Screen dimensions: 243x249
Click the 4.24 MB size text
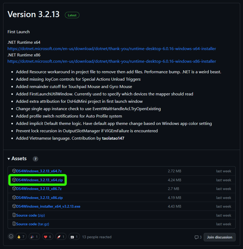coord(174,180)
